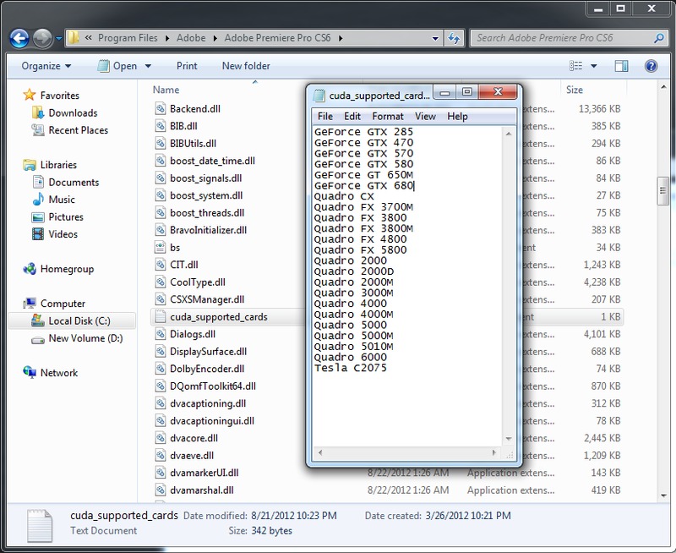
Task: Open the Music library icon
Action: [36, 200]
